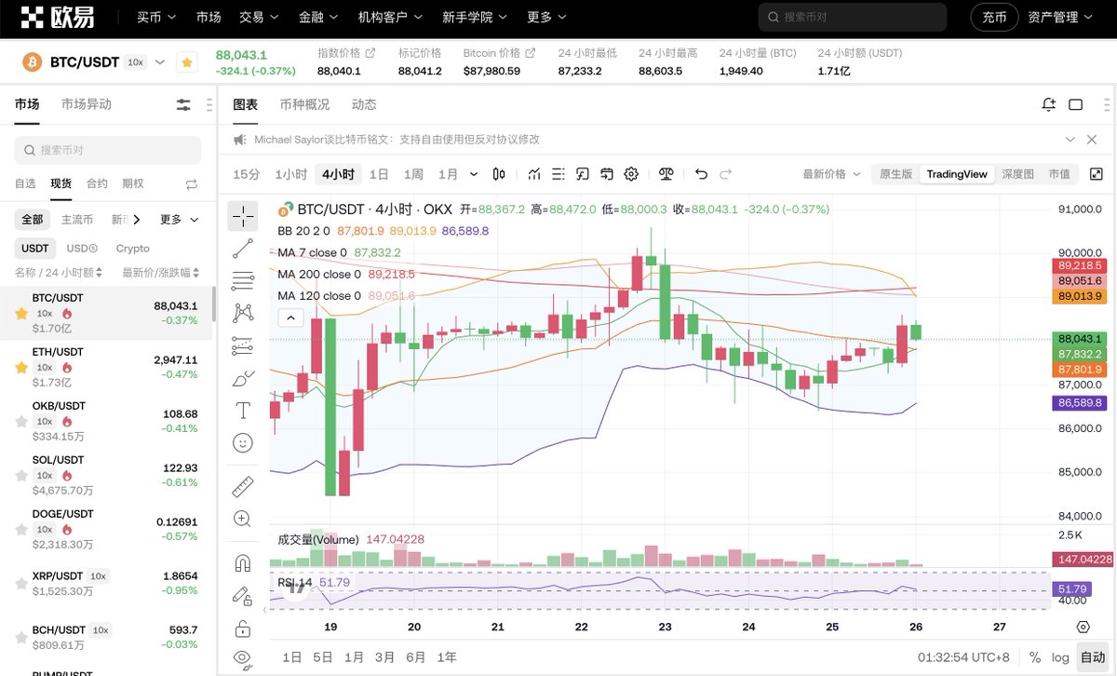The width and height of the screenshot is (1117, 676).
Task: Toggle BTC/USDT favorite star in header
Action: click(x=187, y=62)
